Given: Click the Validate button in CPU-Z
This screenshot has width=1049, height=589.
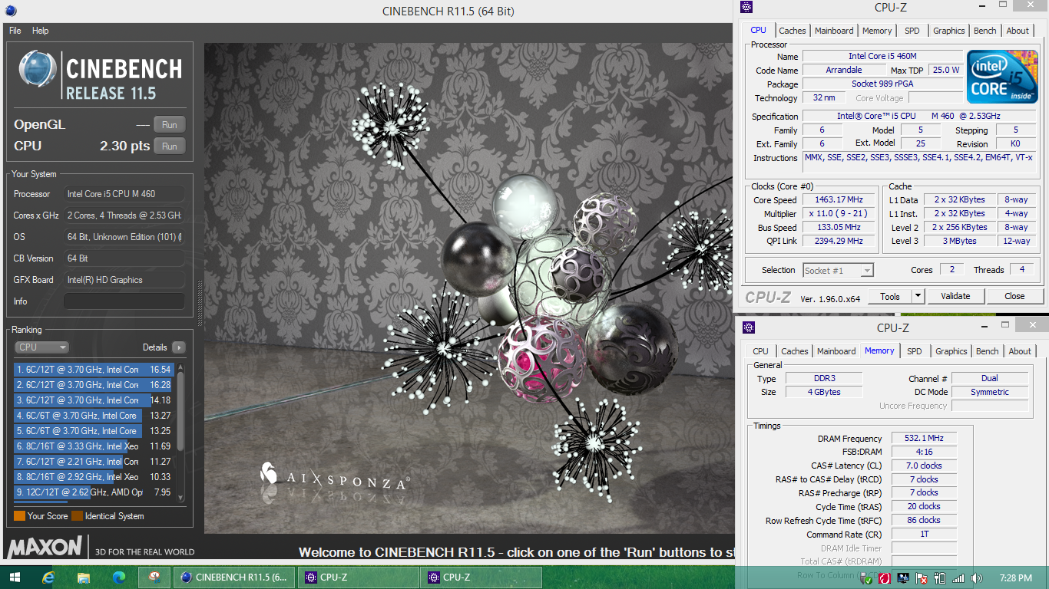Looking at the screenshot, I should (955, 296).
